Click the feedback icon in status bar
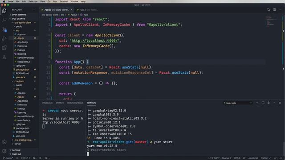 (276, 158)
